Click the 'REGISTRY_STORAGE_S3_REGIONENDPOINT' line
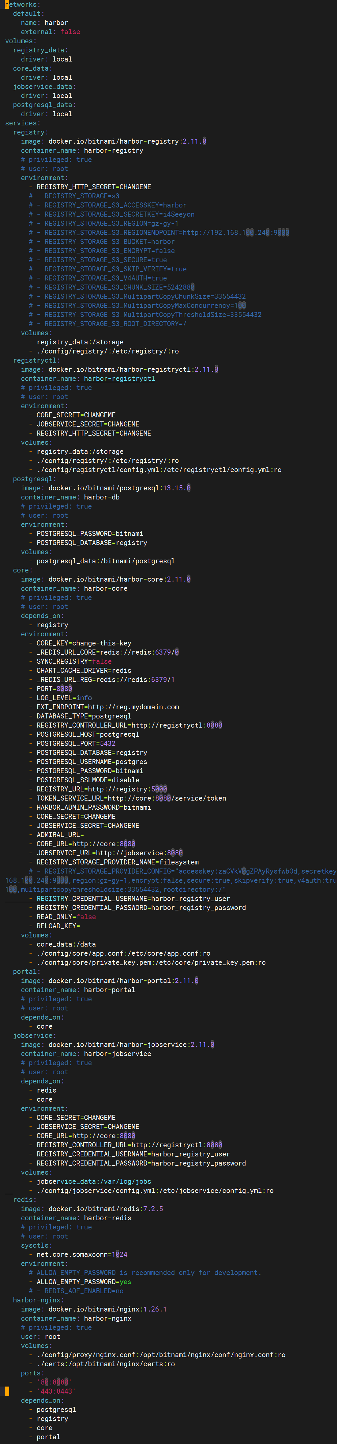This screenshot has width=337, height=1444. pos(159,232)
